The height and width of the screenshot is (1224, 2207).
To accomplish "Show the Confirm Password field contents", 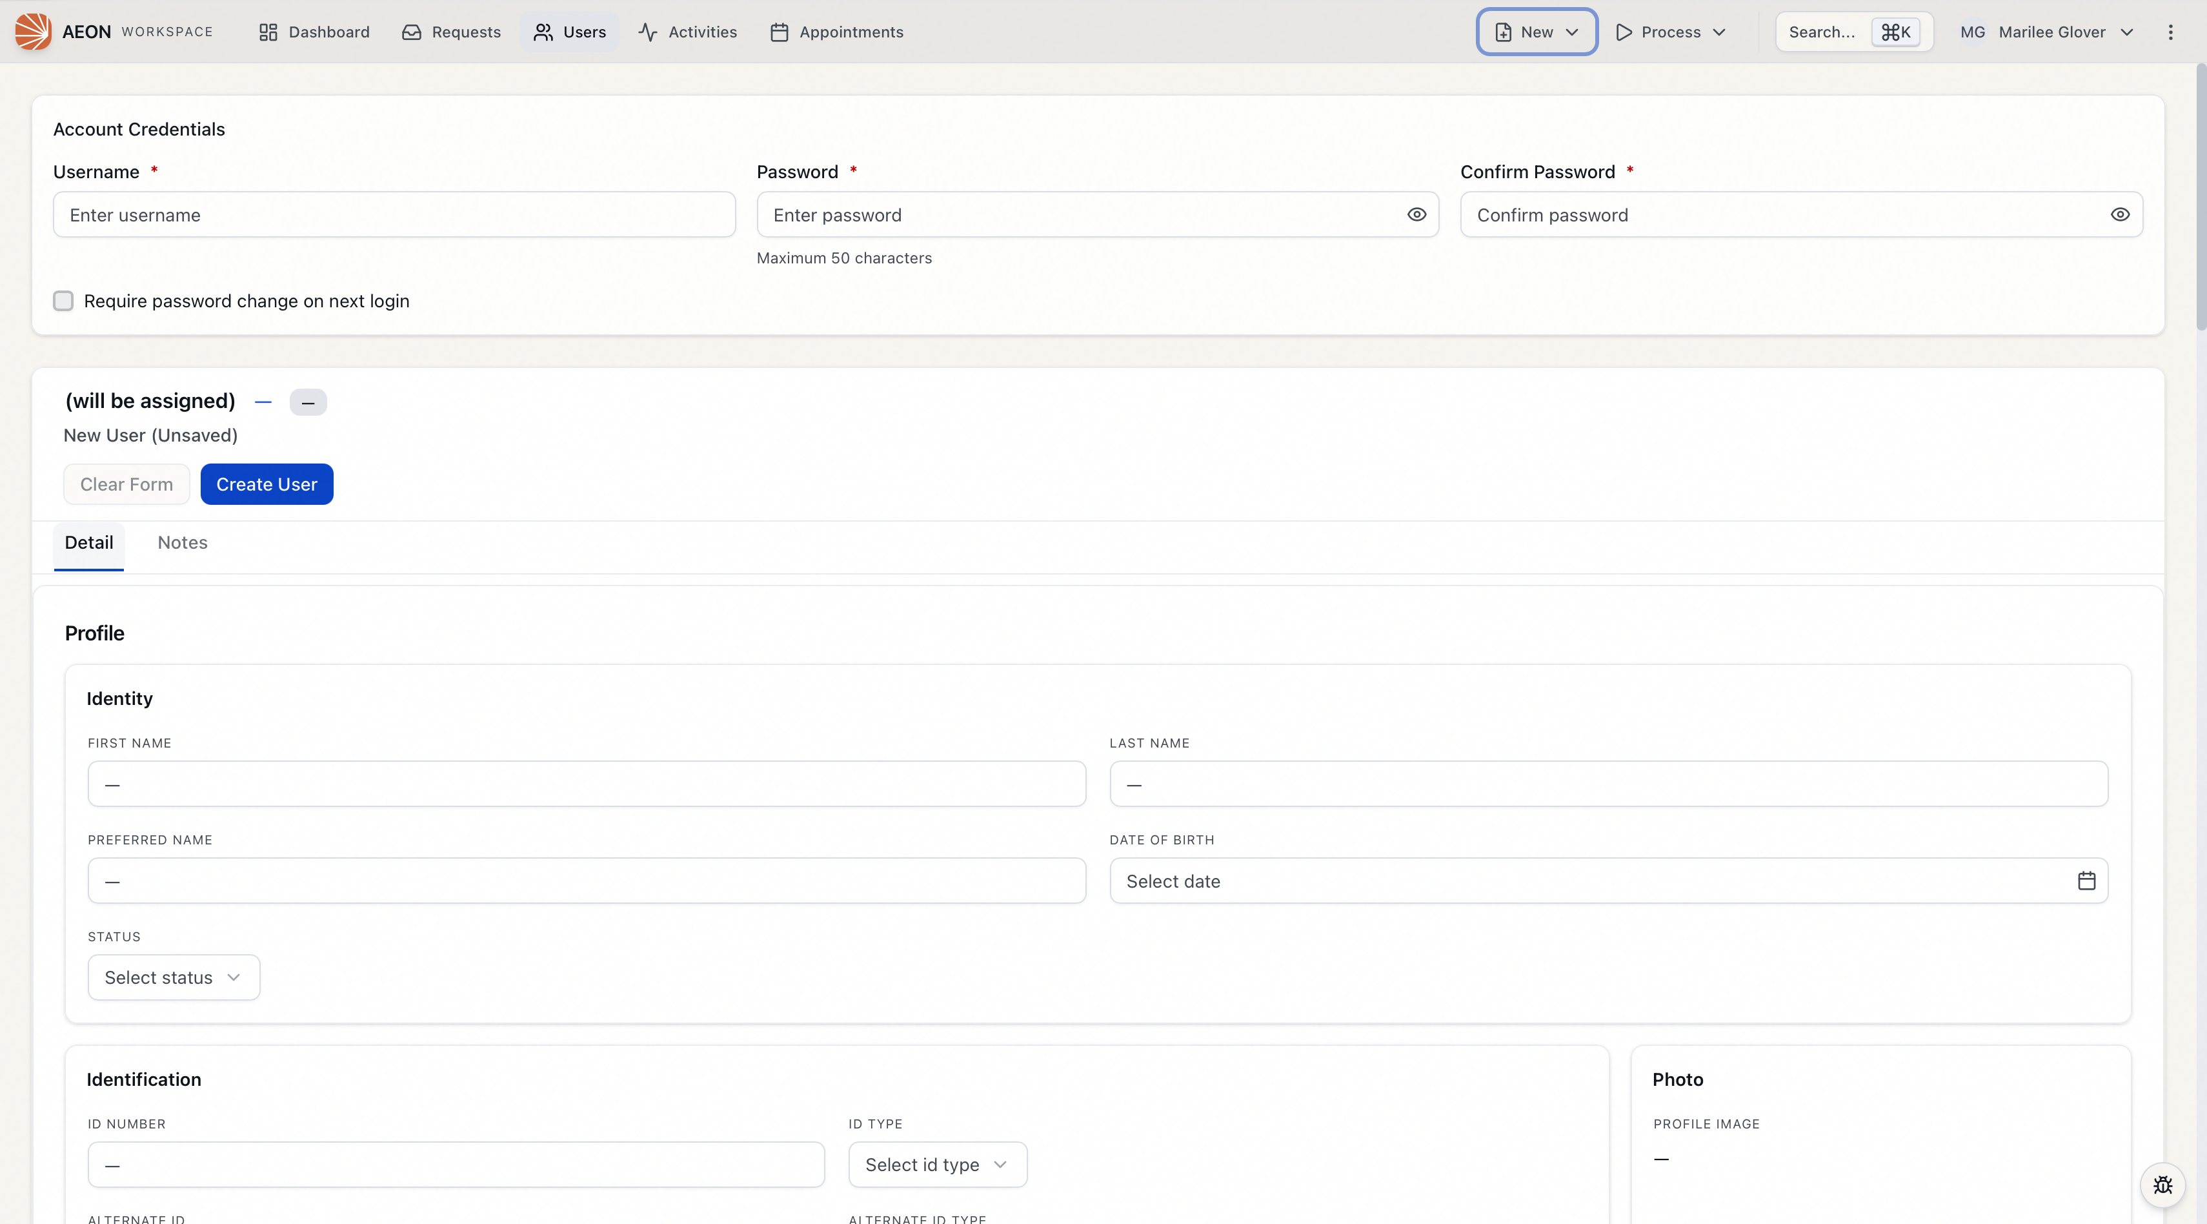I will point(2121,214).
